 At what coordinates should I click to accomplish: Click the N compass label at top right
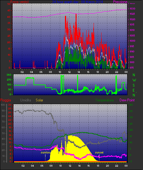134,75
